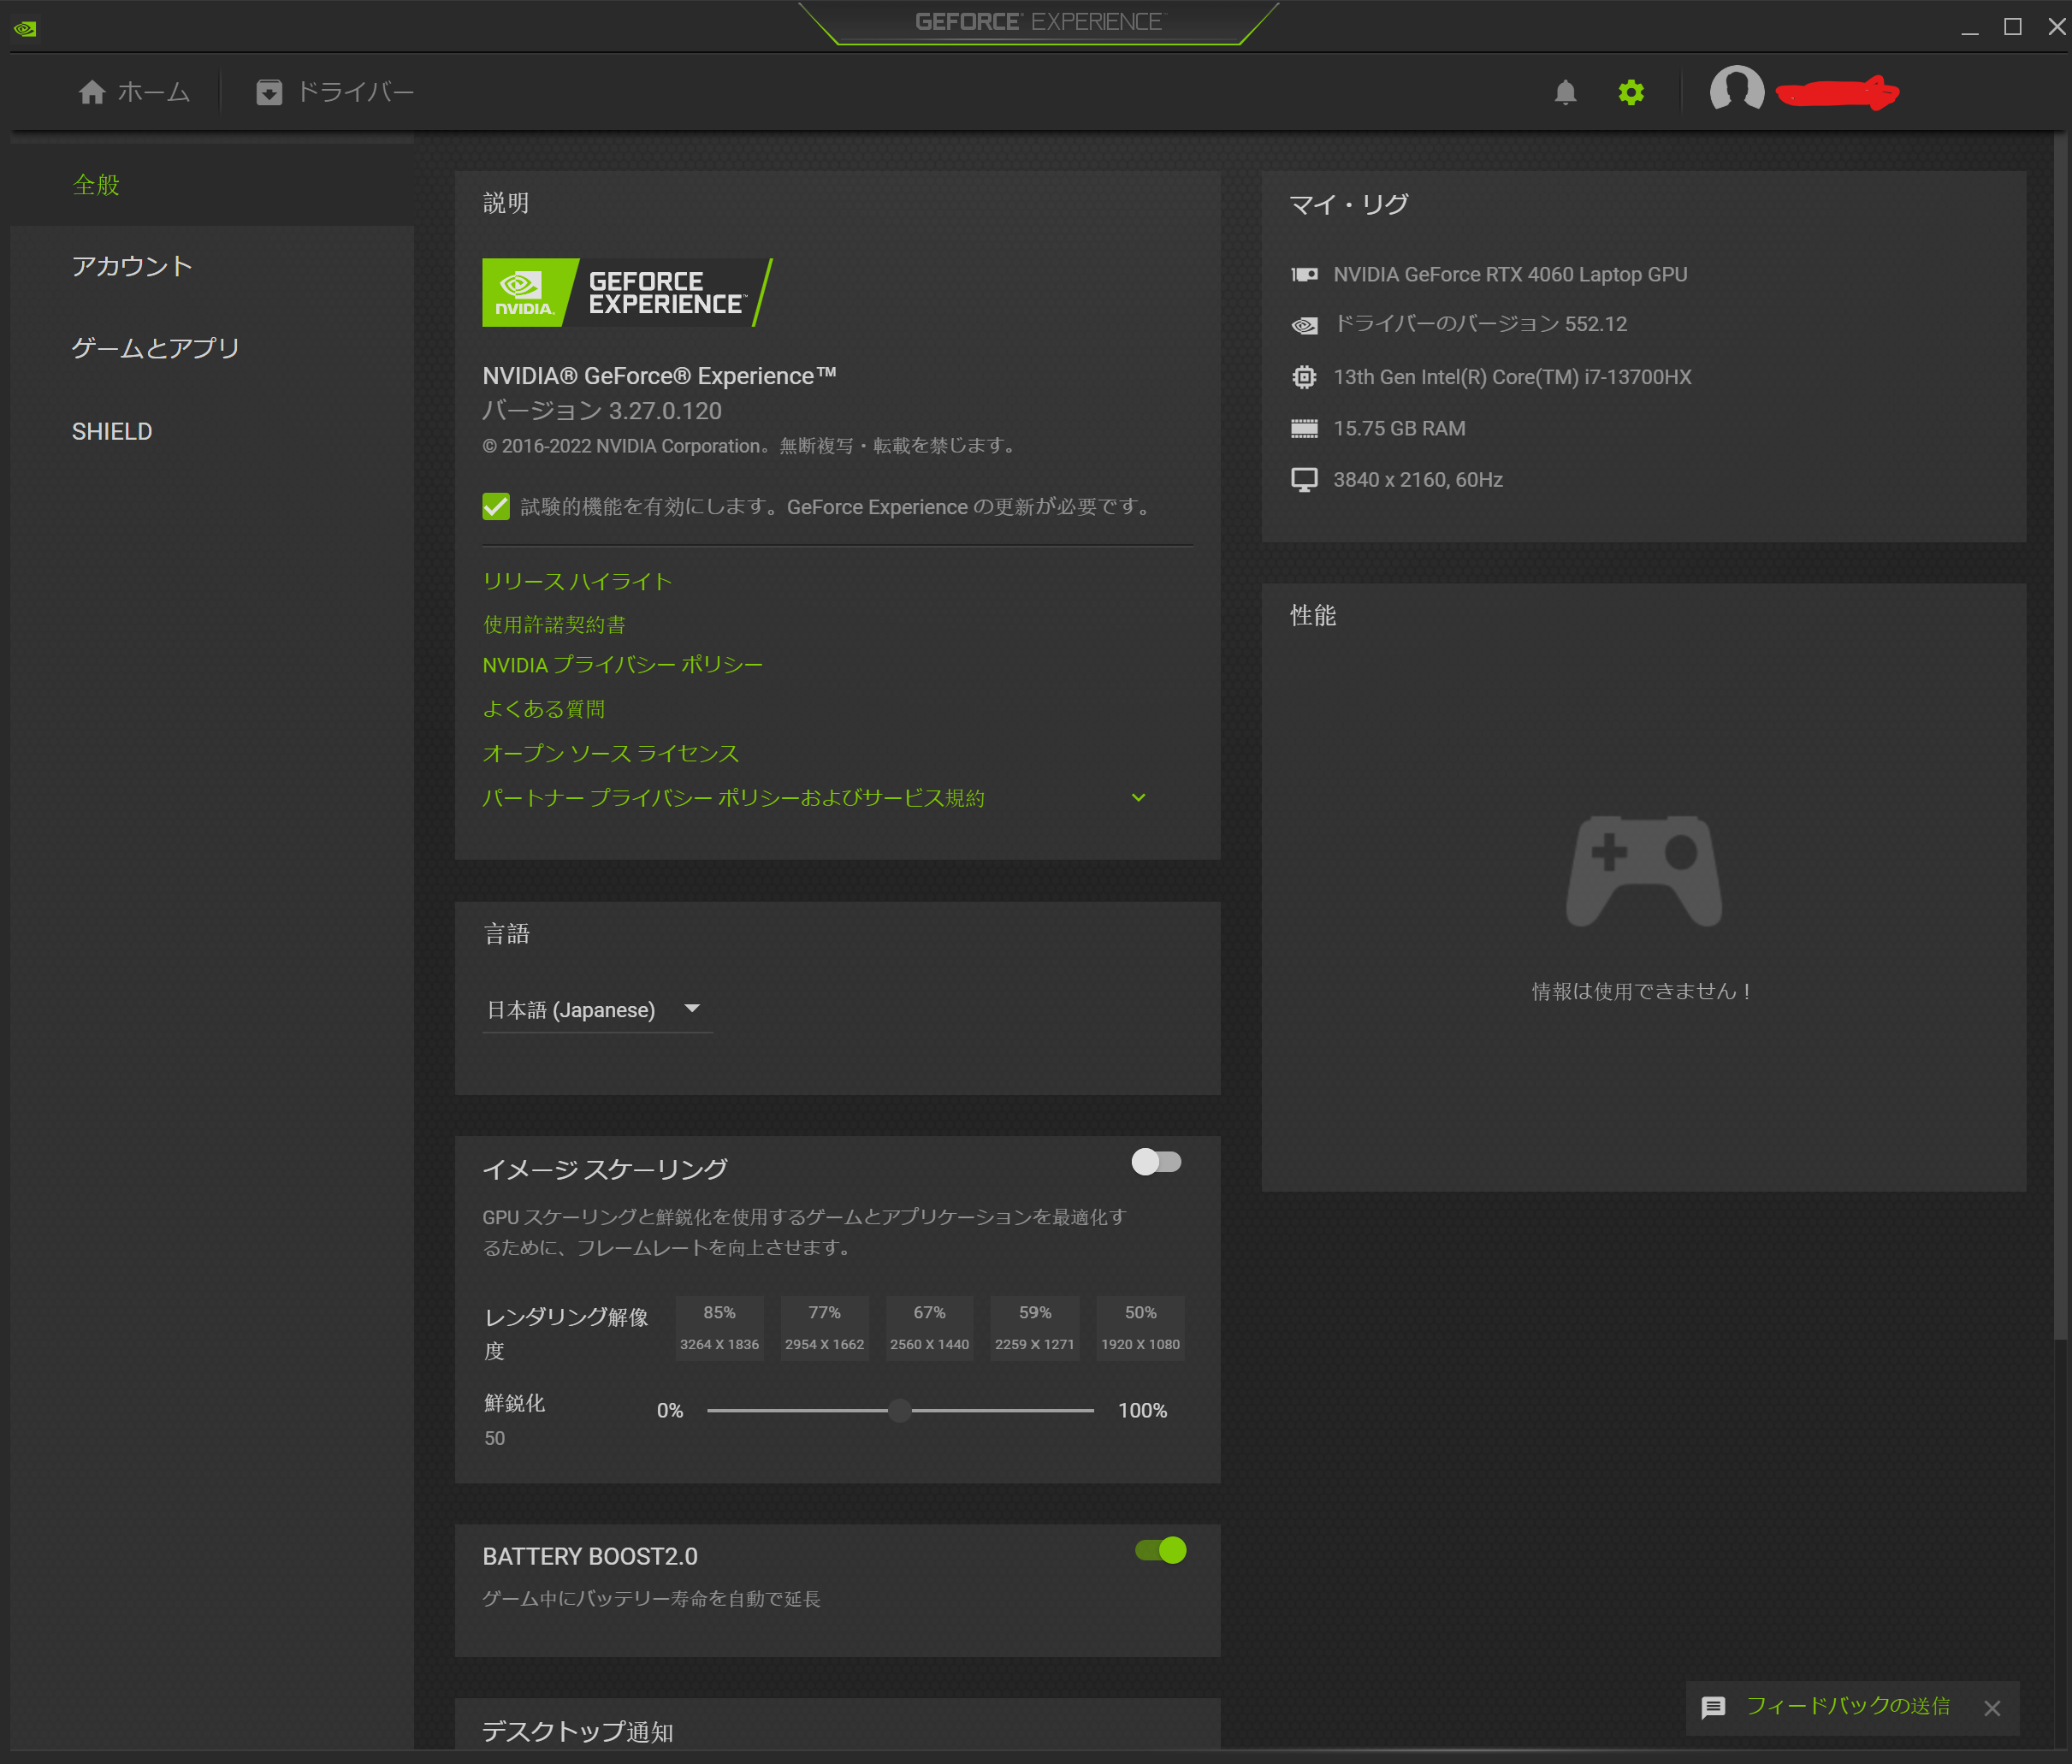This screenshot has height=1764, width=2072.
Task: Turn off BATTERY BOOST2.0 toggle
Action: click(x=1160, y=1550)
